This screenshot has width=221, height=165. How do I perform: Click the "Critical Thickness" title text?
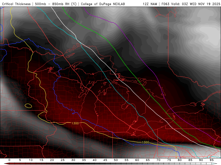[x=16, y=4]
